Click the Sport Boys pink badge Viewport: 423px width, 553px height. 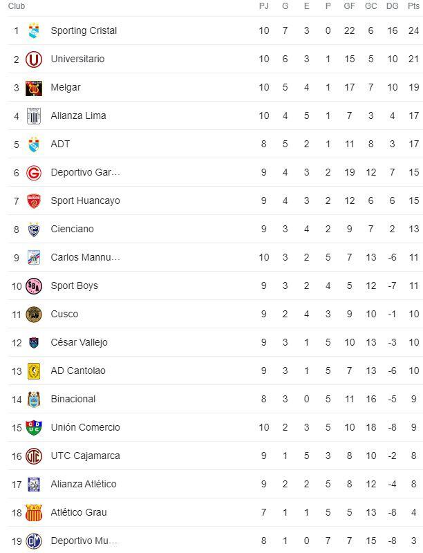pos(33,285)
